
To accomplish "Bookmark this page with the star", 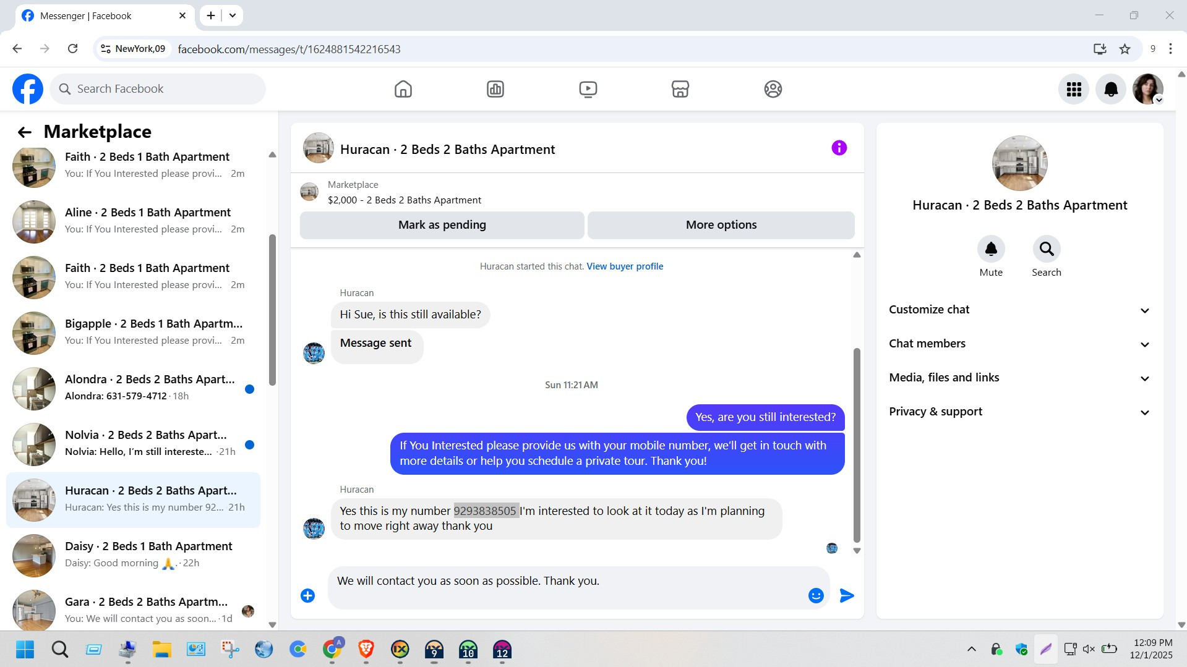I will 1125,49.
